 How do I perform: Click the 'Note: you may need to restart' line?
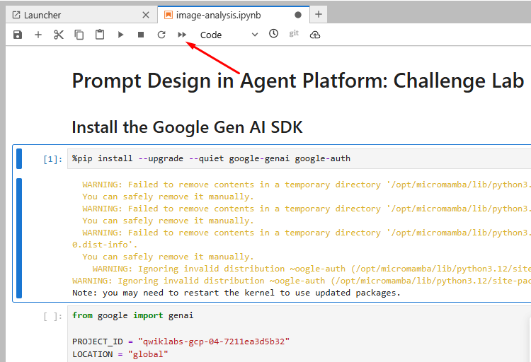(236, 293)
